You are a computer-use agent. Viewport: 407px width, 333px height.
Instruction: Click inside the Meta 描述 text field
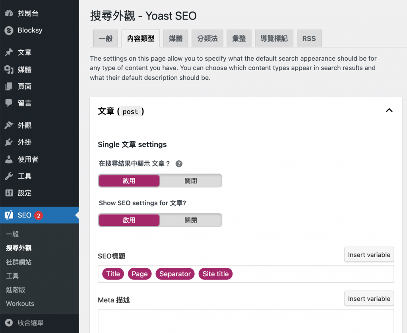click(x=246, y=321)
